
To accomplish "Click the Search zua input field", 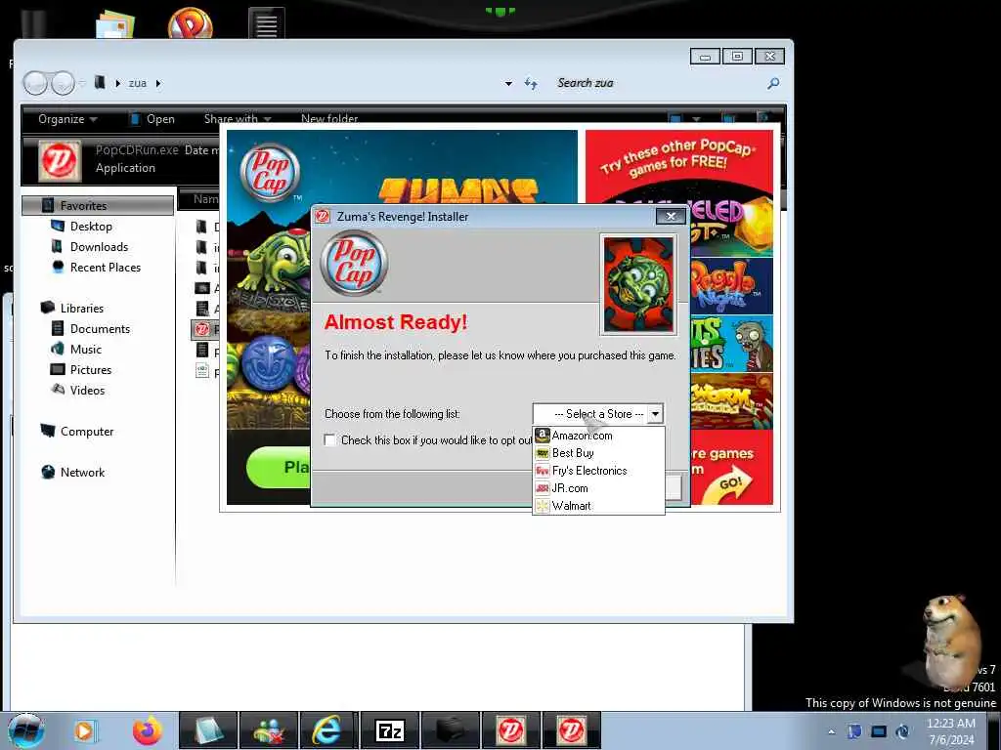I will tap(658, 83).
